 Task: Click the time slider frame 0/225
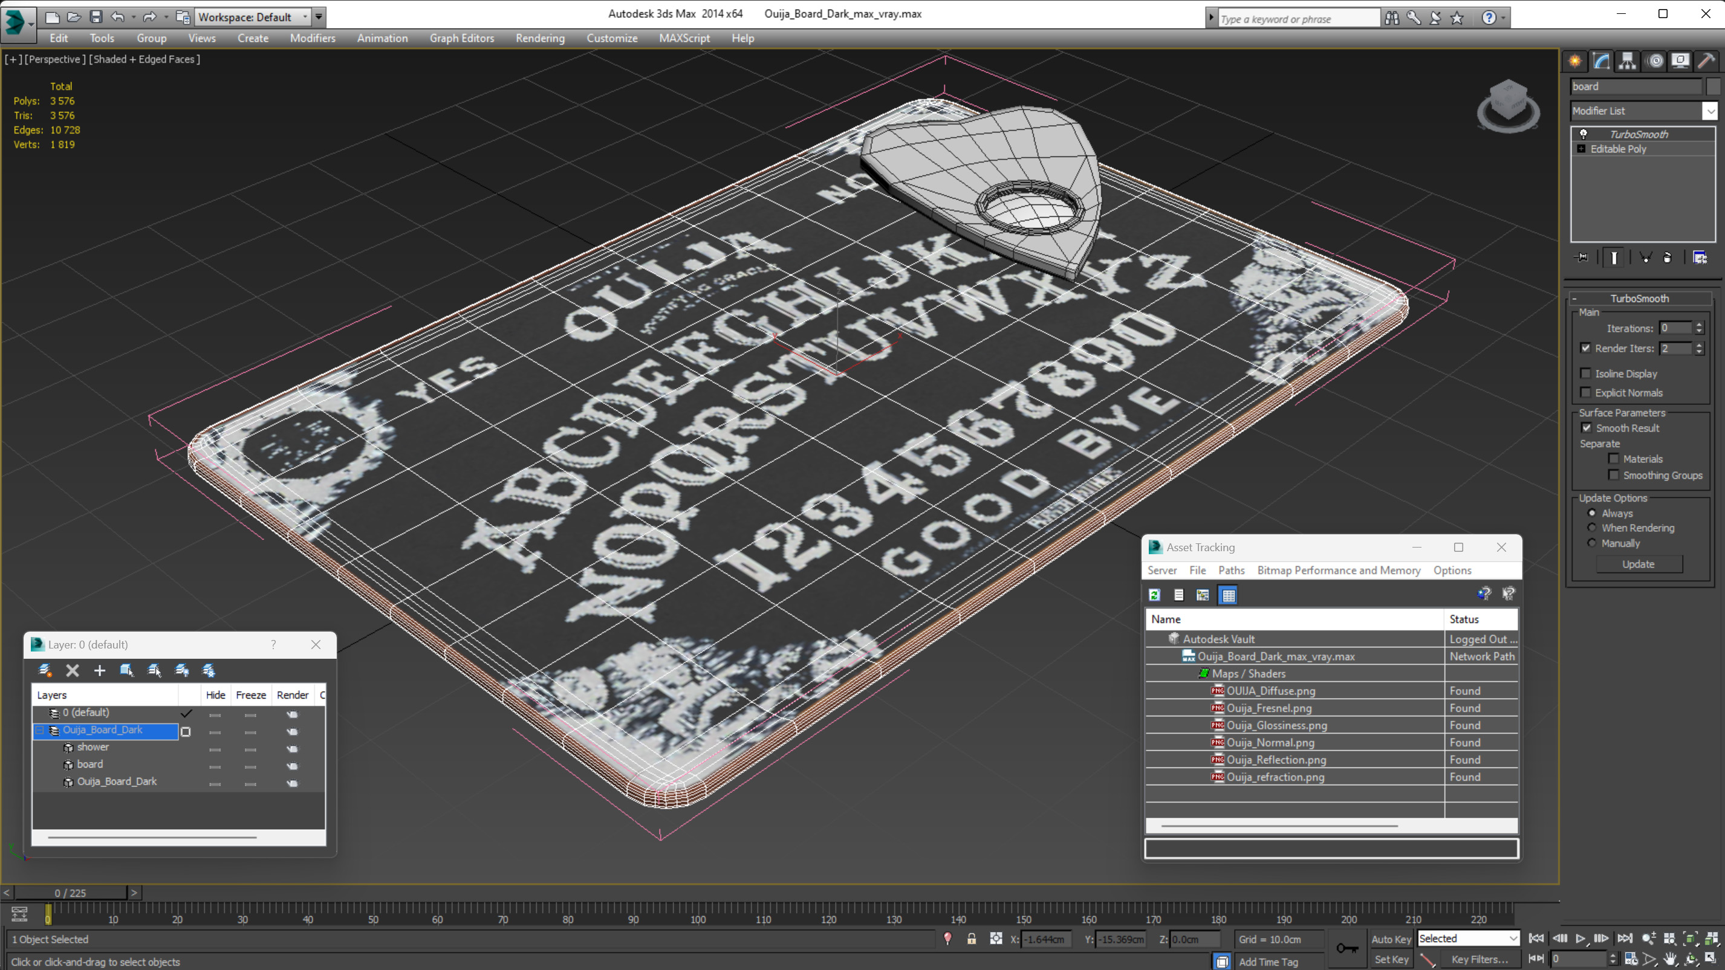pyautogui.click(x=70, y=893)
